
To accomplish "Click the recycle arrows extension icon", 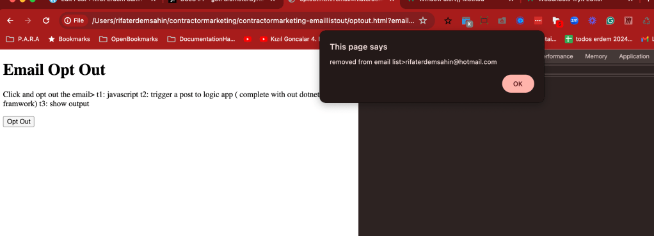I will (646, 20).
